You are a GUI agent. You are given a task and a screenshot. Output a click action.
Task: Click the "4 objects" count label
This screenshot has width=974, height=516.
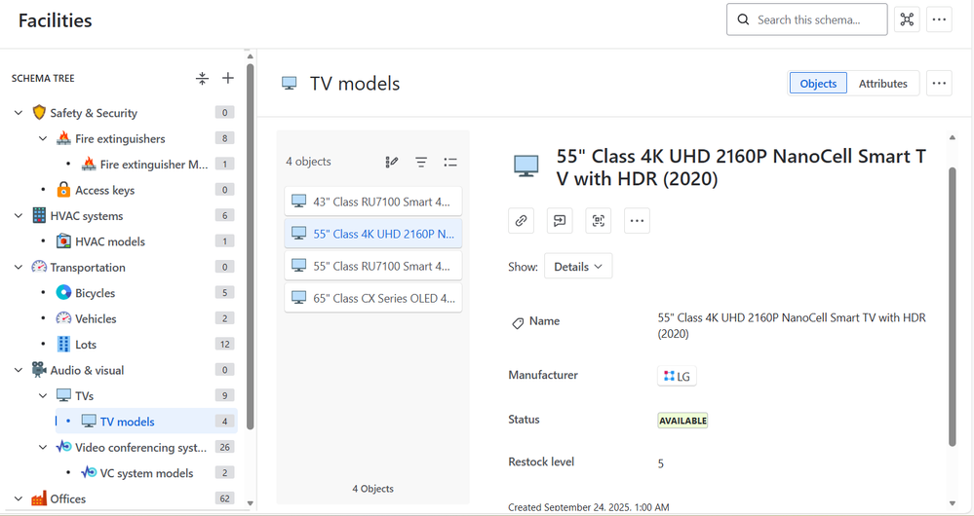pyautogui.click(x=308, y=162)
